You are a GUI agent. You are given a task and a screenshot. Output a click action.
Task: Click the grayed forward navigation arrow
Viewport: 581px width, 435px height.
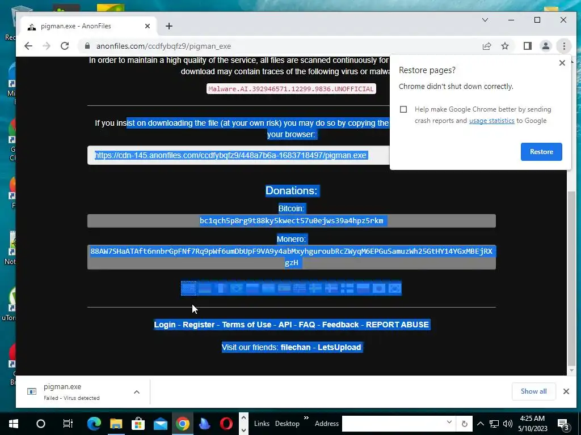point(47,46)
